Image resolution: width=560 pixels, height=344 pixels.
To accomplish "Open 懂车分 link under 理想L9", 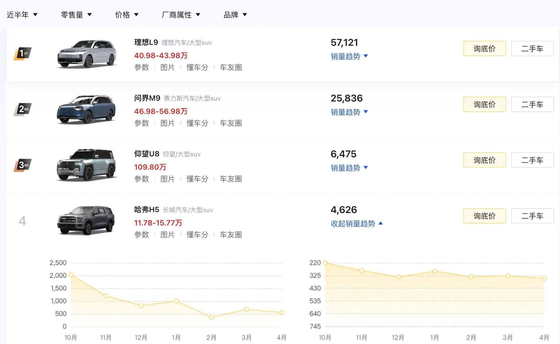I will pyautogui.click(x=197, y=68).
